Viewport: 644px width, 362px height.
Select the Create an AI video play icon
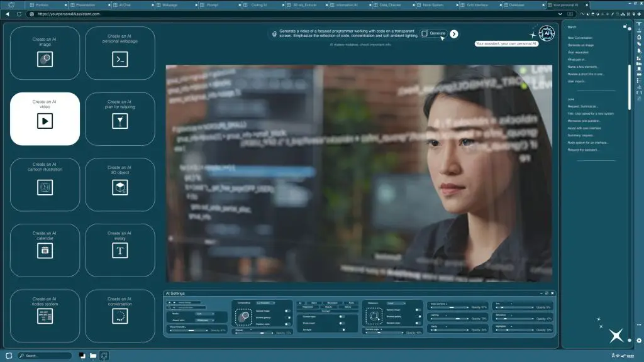[45, 121]
